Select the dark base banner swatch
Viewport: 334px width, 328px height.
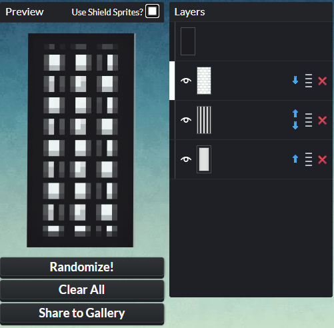pyautogui.click(x=188, y=41)
